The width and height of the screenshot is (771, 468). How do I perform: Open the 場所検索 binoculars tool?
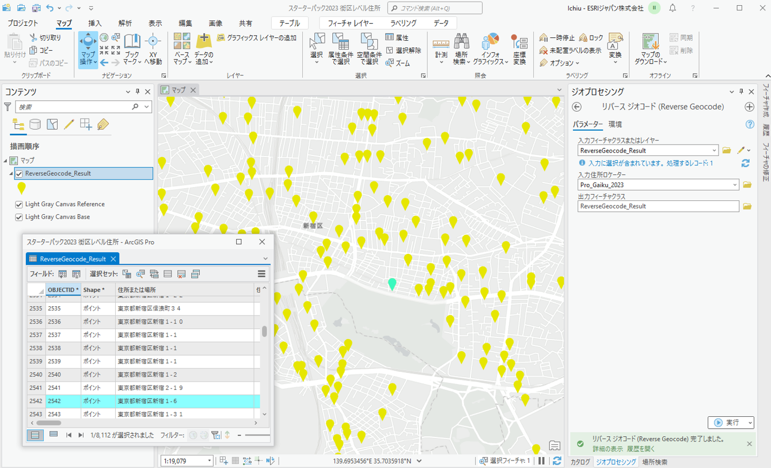pyautogui.click(x=461, y=49)
